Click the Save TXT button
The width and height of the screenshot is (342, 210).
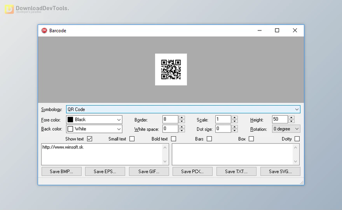point(236,171)
